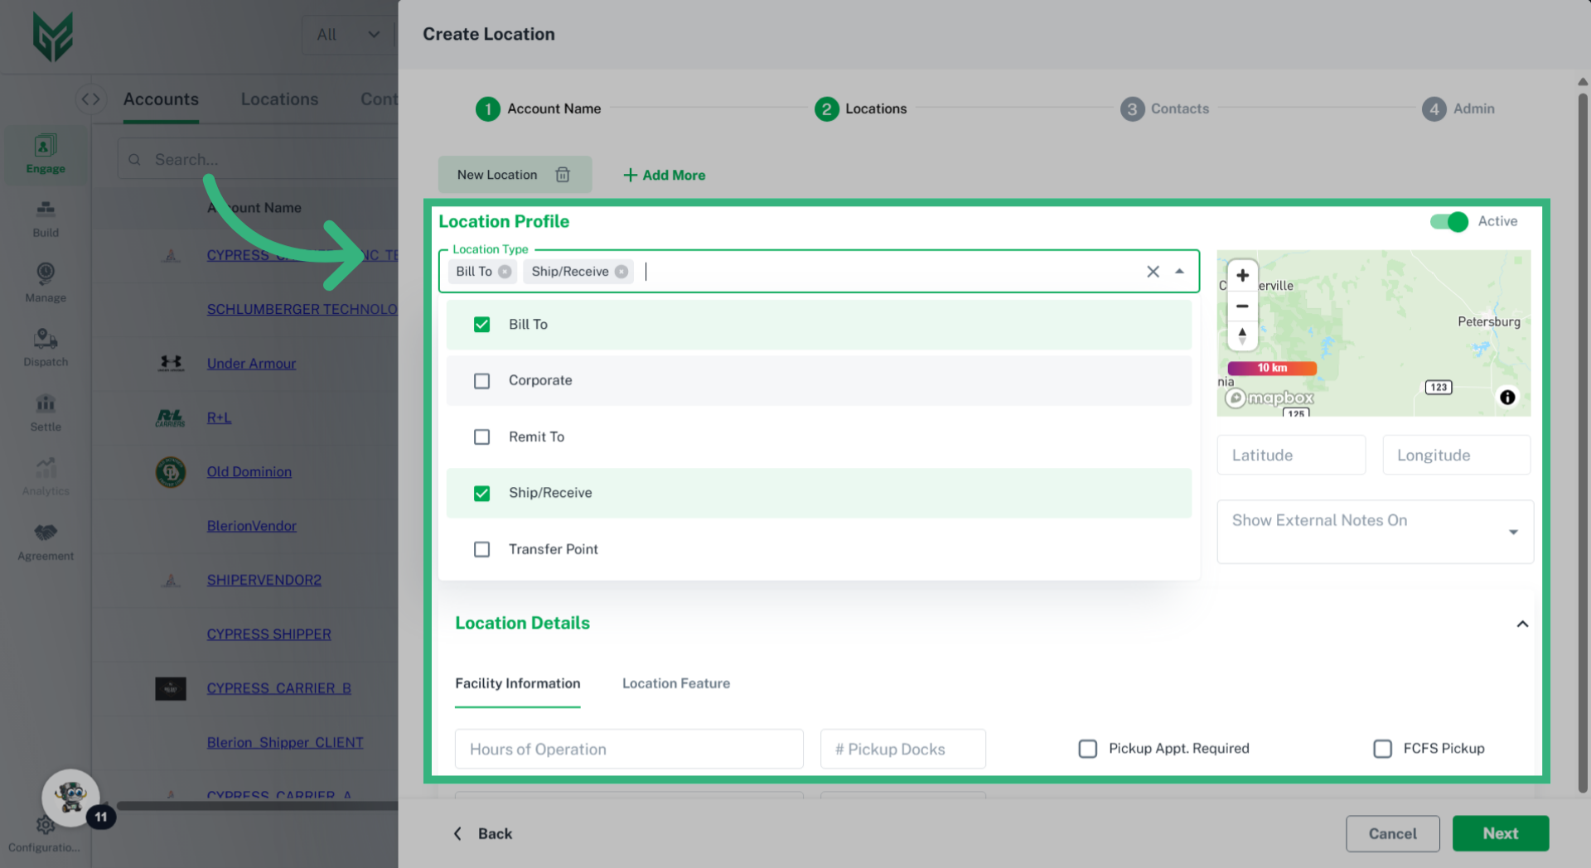Screen dimensions: 1591x868
Task: Collapse the Location Details section
Action: tap(1521, 624)
